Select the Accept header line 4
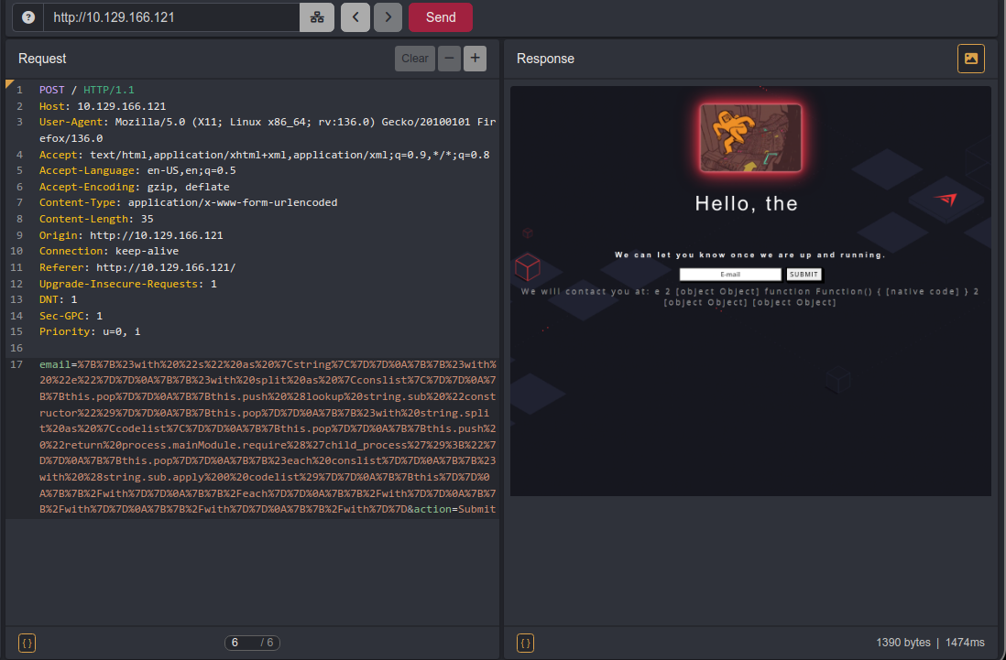This screenshot has height=660, width=1006. [x=265, y=155]
